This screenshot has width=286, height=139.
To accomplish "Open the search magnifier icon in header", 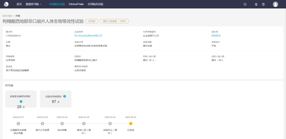I will pyautogui.click(x=245, y=4).
